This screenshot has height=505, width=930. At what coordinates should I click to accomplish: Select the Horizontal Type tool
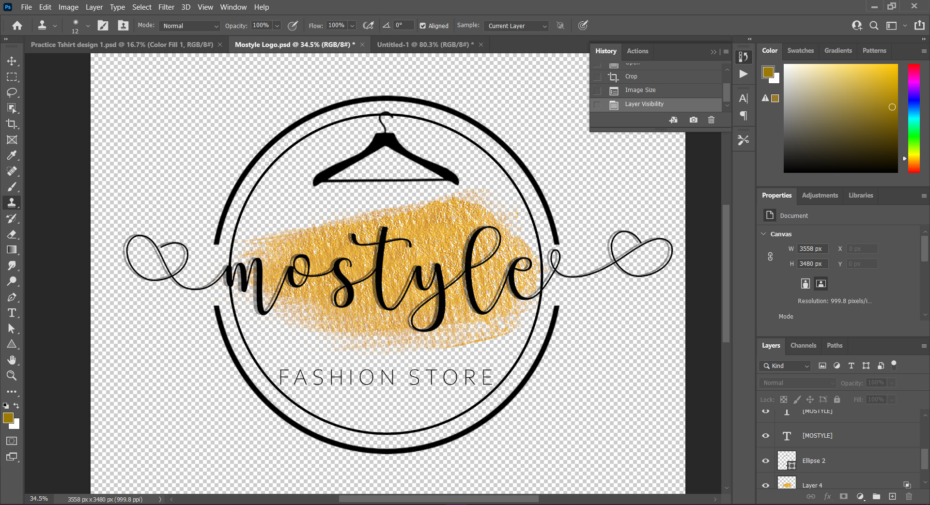pos(12,313)
